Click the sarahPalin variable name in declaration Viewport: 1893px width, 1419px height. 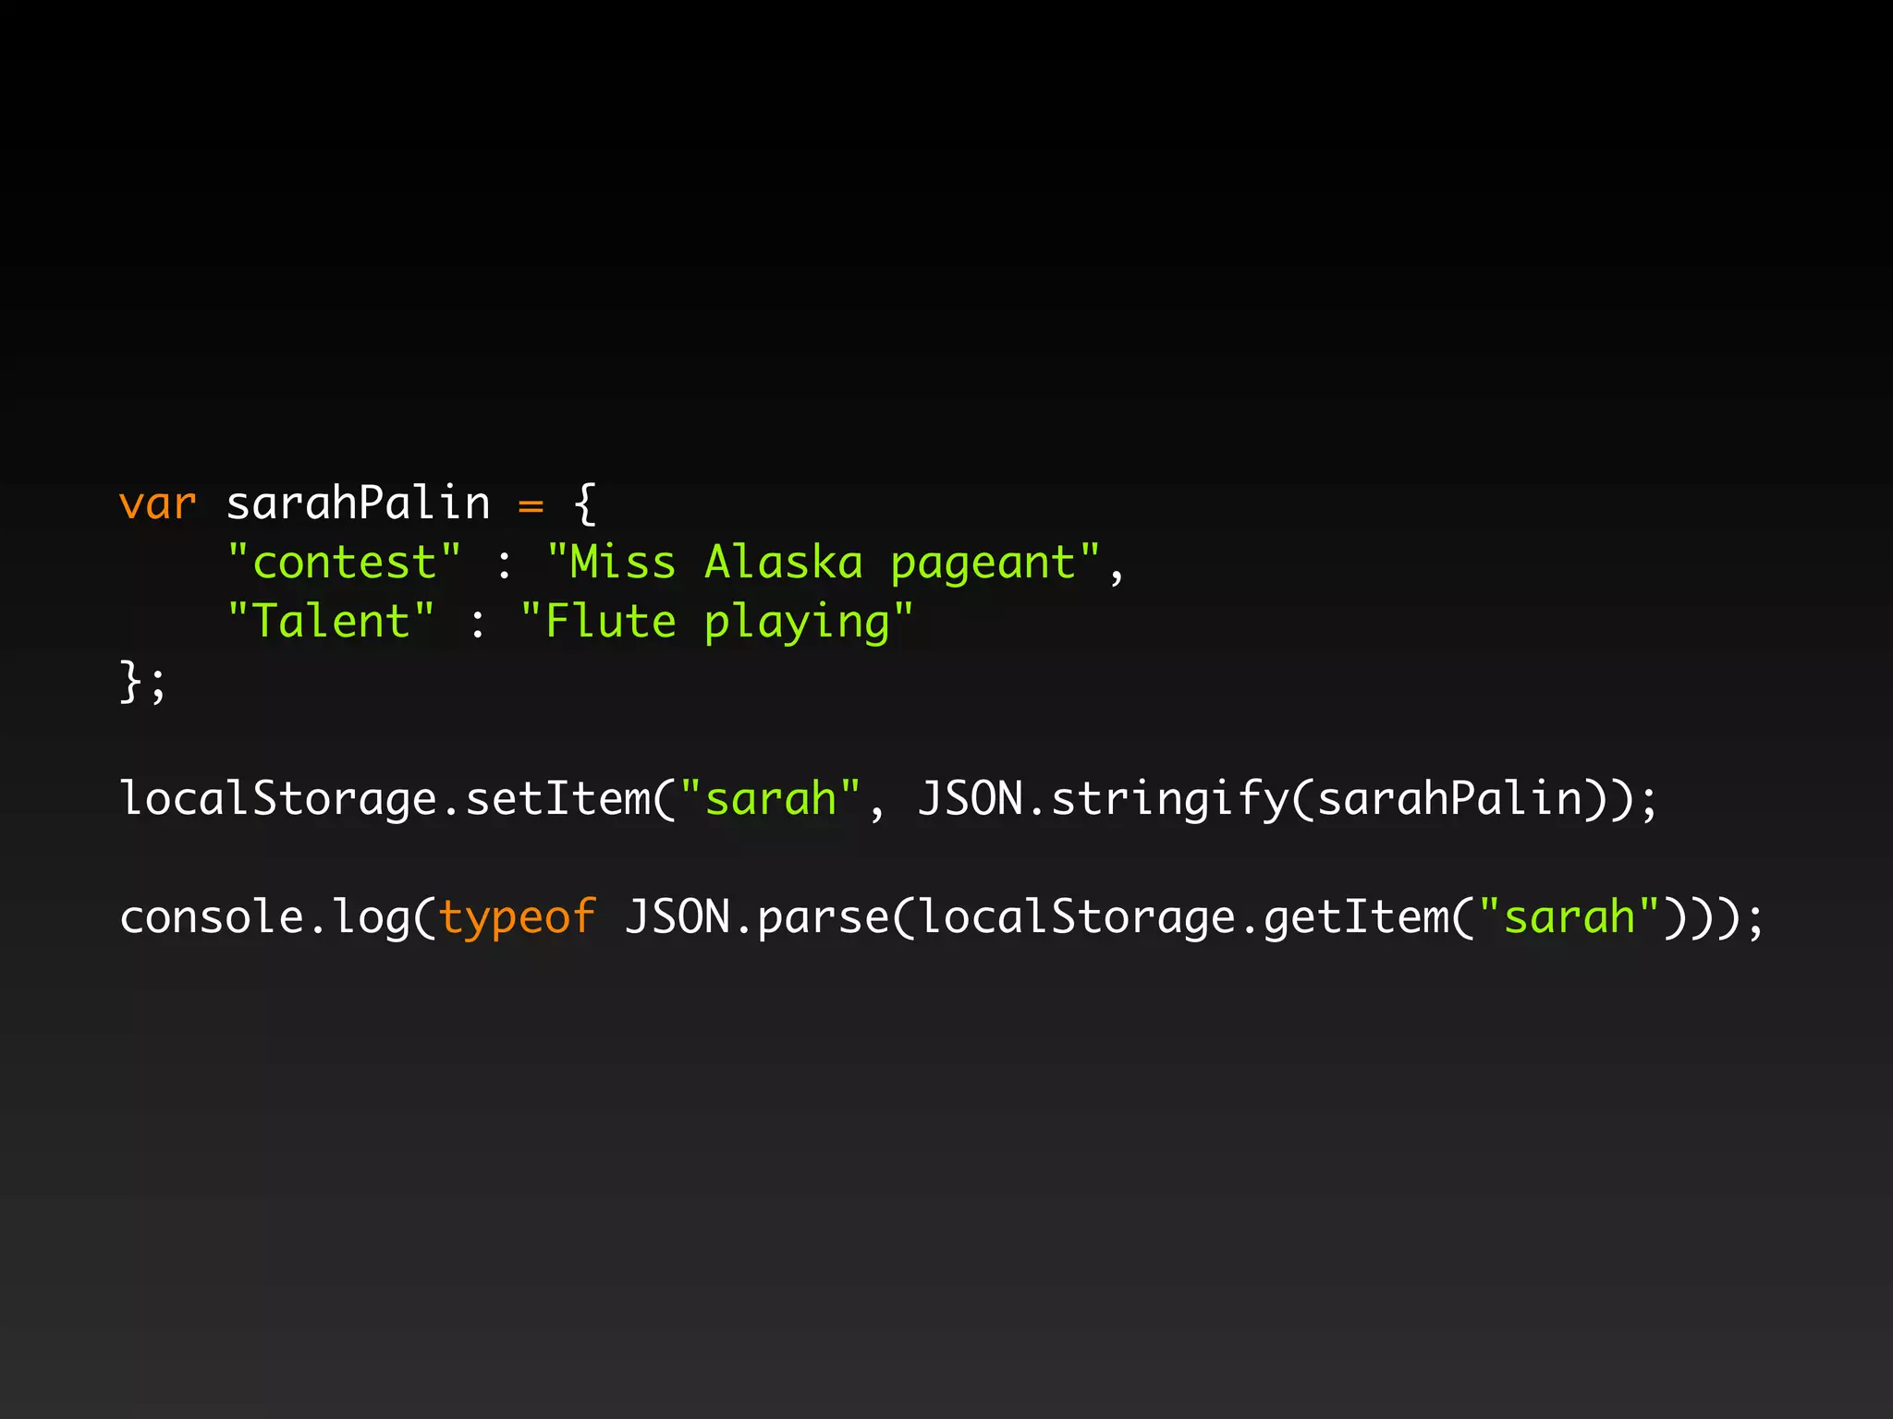[x=359, y=503]
